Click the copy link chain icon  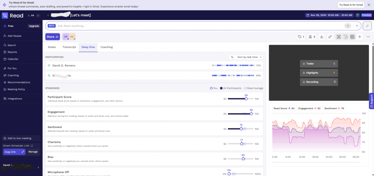point(330,37)
